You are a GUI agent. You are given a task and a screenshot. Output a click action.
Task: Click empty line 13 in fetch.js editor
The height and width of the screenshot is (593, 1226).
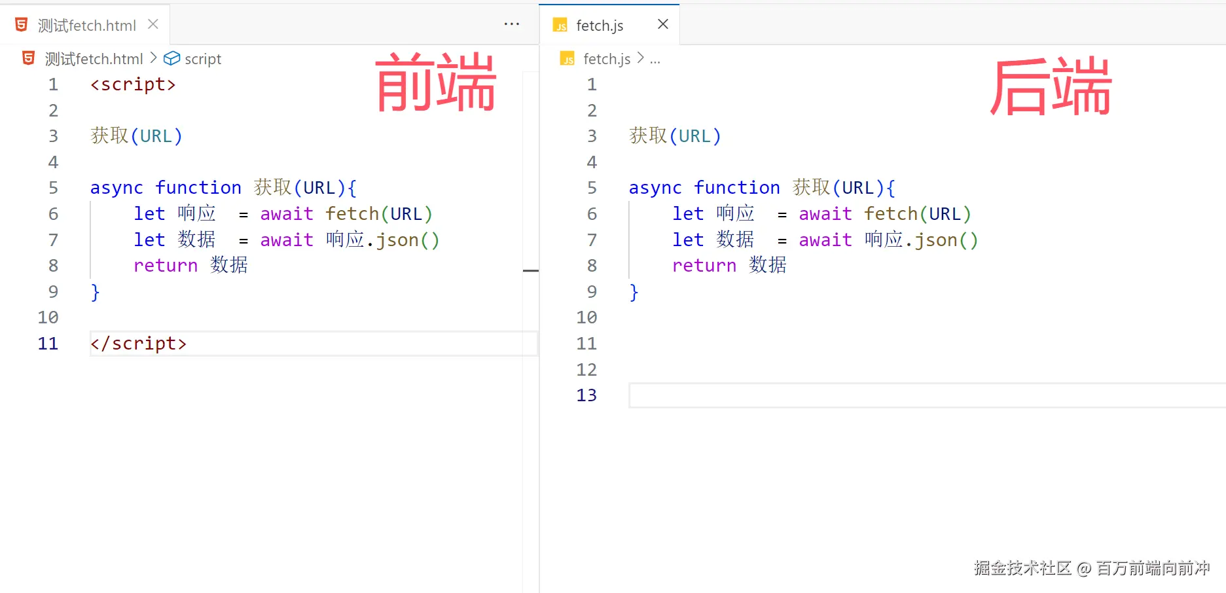click(x=927, y=395)
